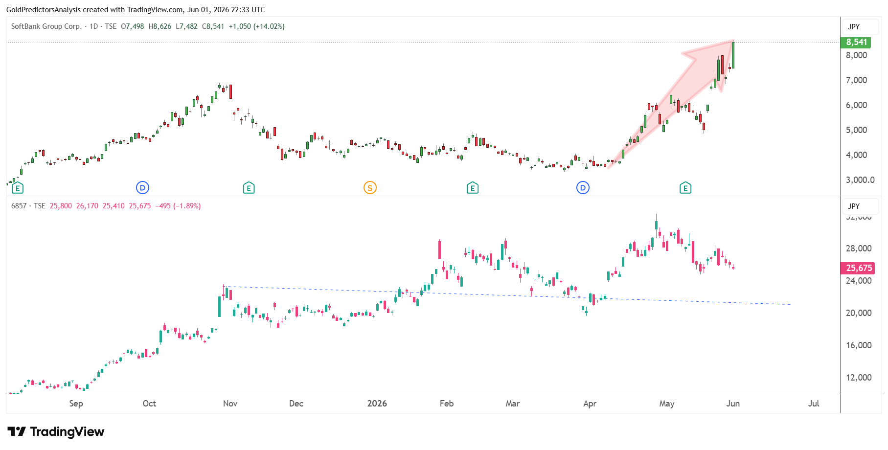The image size is (888, 450).
Task: Click the 2026 label on time axis
Action: click(x=377, y=404)
